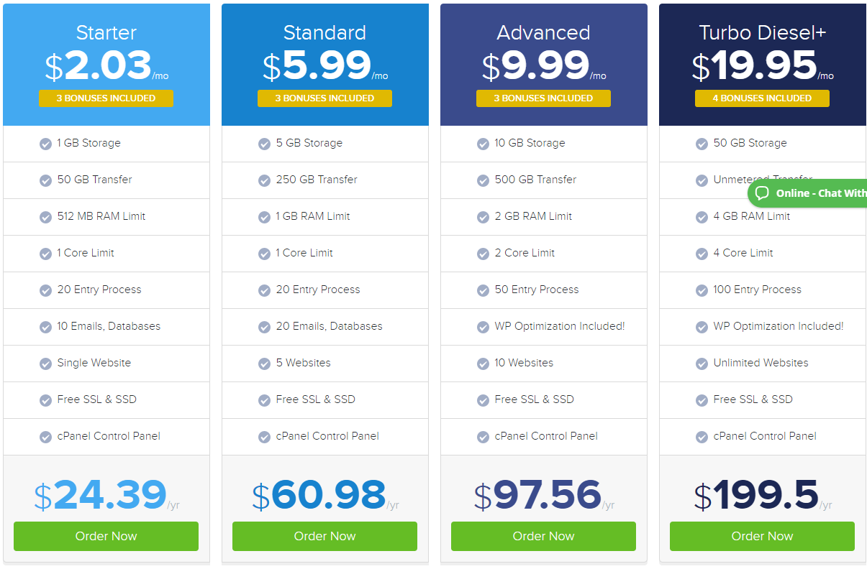867x569 pixels.
Task: Click the checkmark beside 50 Entry Process
Action: 483,290
